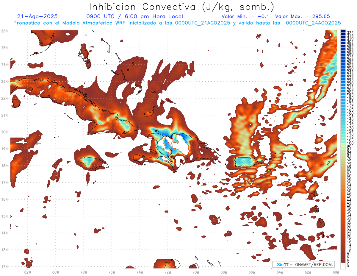The height and width of the screenshot is (276, 357).
Task: Click the "80W" longitude label
Action: (56, 272)
